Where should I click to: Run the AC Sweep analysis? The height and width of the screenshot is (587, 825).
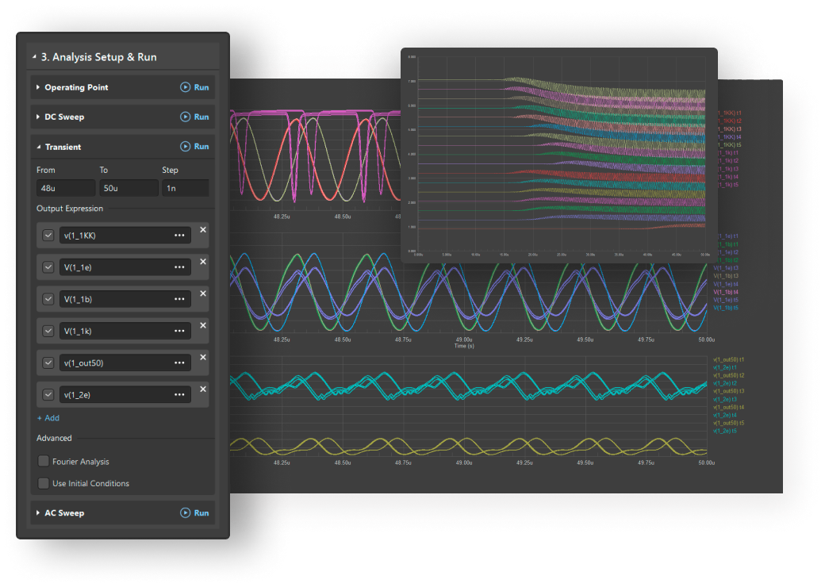[194, 513]
